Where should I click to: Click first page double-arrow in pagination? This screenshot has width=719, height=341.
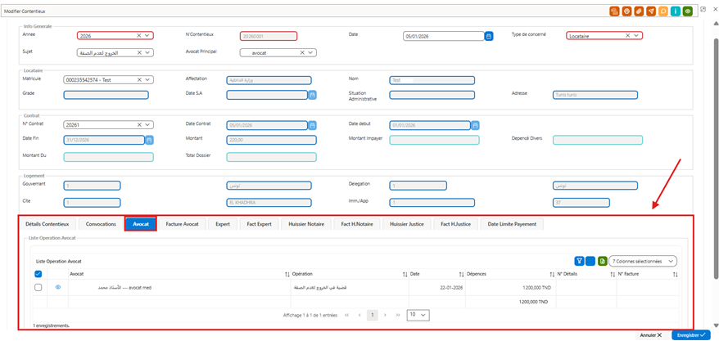(x=347, y=315)
